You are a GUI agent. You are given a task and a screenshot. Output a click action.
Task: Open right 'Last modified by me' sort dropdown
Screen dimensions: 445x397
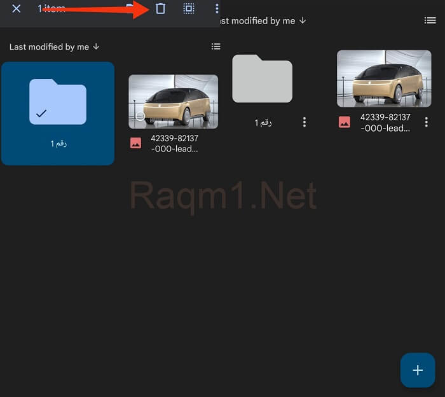tap(262, 20)
